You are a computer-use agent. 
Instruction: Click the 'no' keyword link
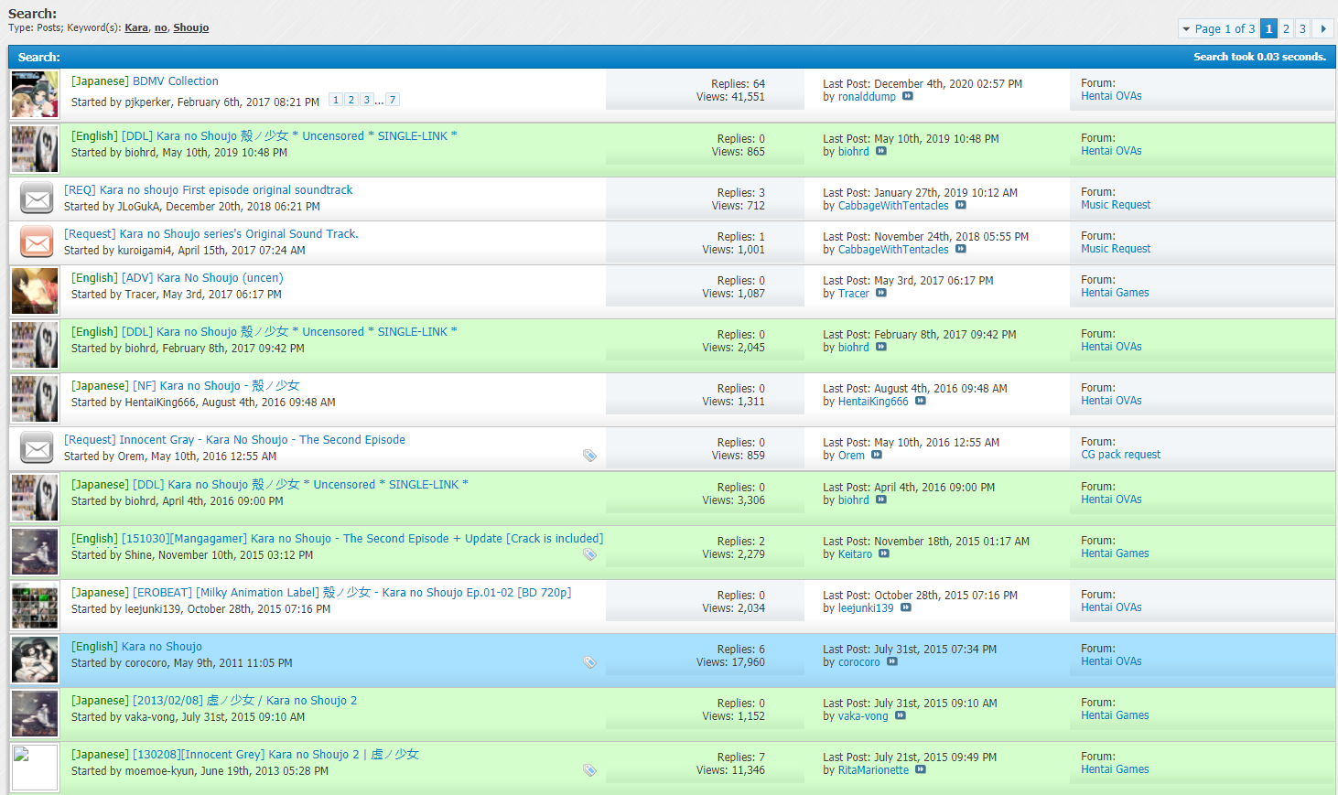[x=161, y=27]
